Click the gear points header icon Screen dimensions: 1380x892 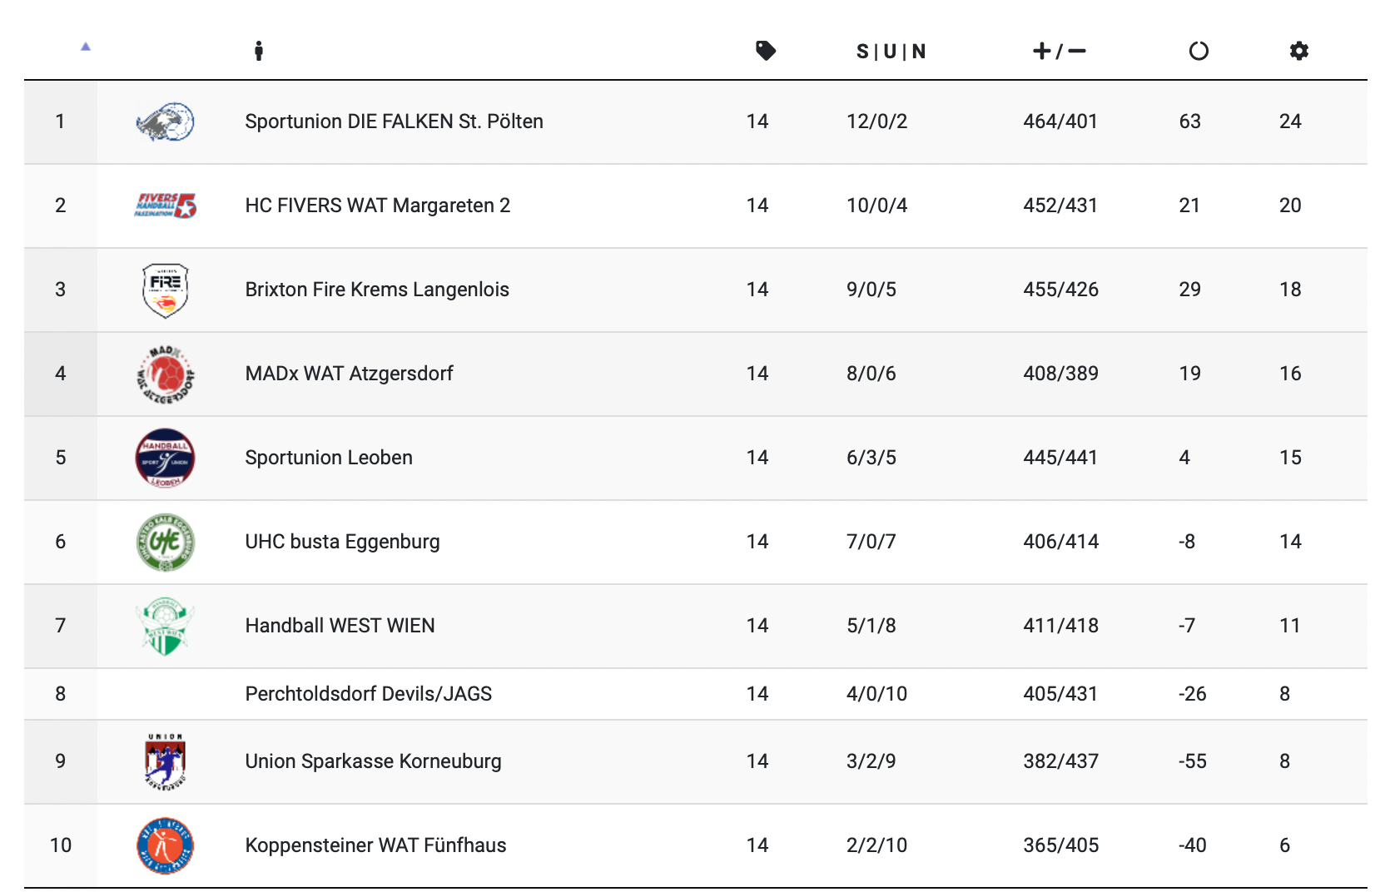[1298, 52]
